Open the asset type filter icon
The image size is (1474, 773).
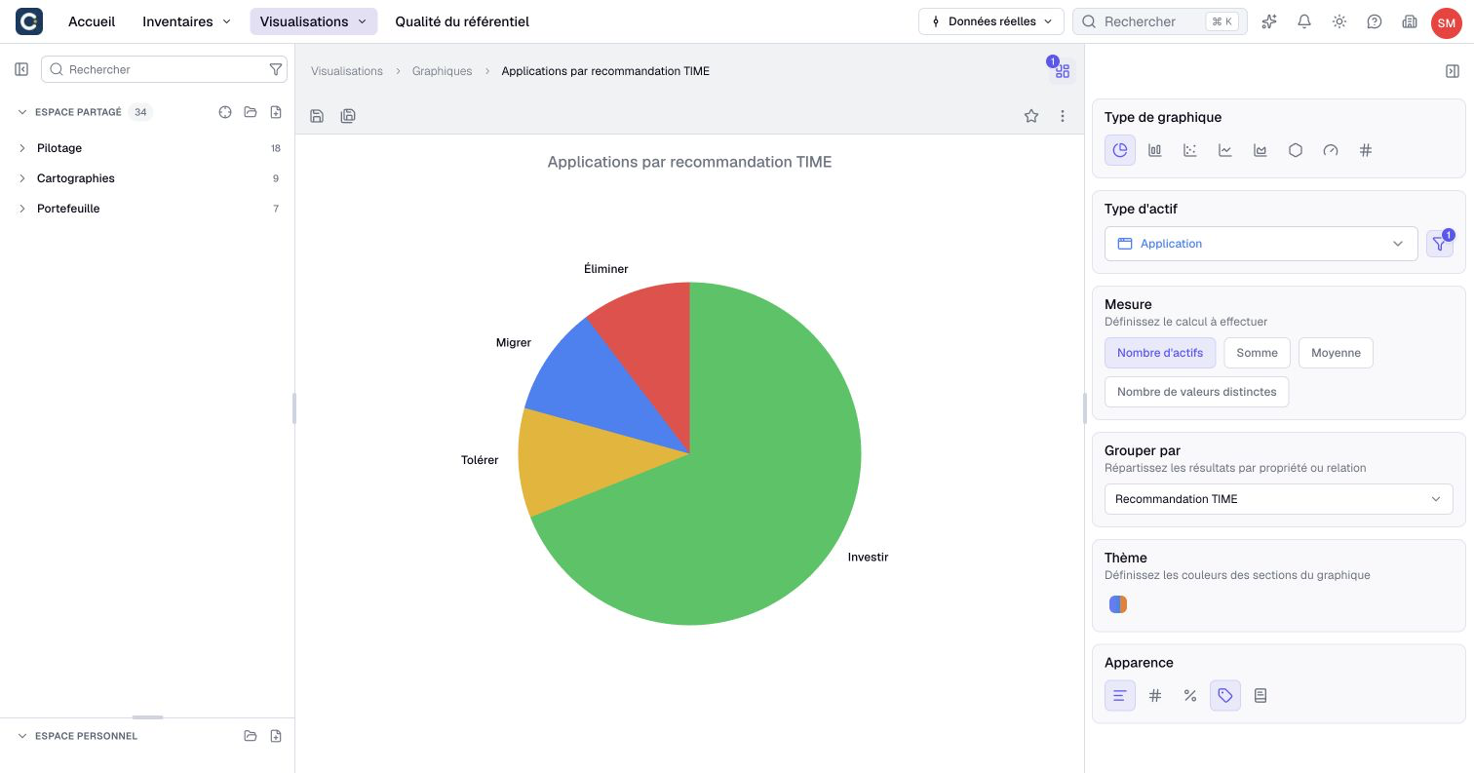pyautogui.click(x=1440, y=244)
